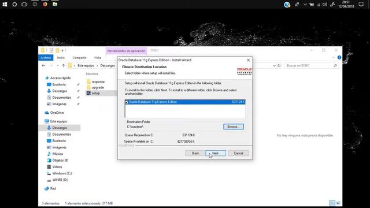Click the Buscar en DISK1 search field

coord(312,65)
